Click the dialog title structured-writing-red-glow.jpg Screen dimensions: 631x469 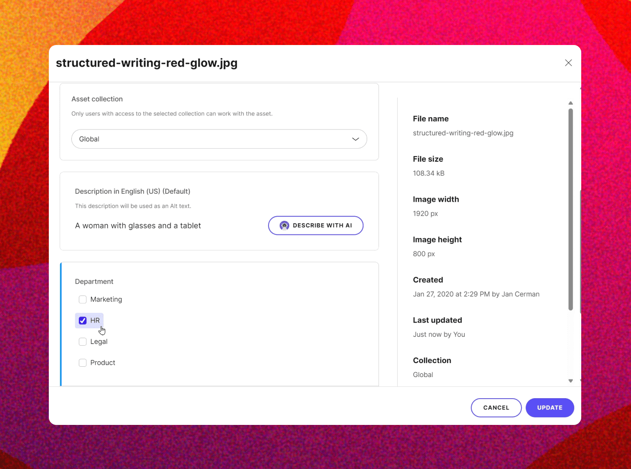146,63
